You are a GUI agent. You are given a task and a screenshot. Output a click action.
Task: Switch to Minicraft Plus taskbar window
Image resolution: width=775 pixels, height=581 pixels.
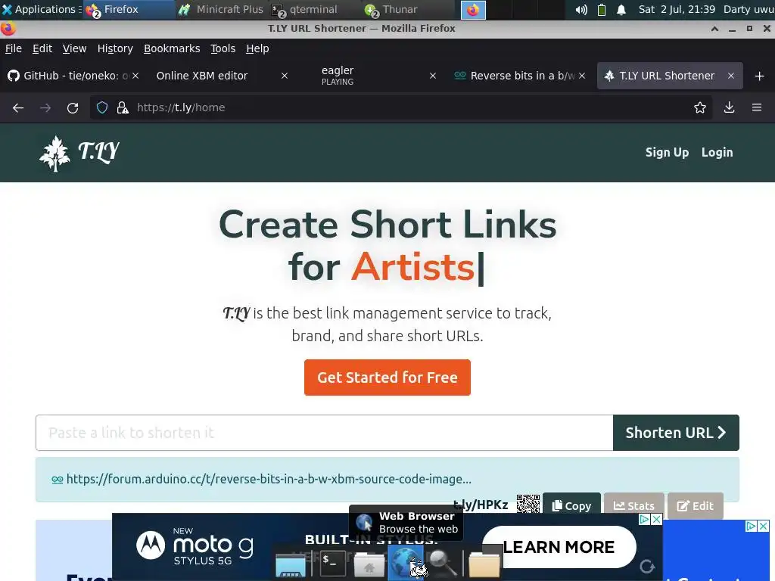point(221,9)
